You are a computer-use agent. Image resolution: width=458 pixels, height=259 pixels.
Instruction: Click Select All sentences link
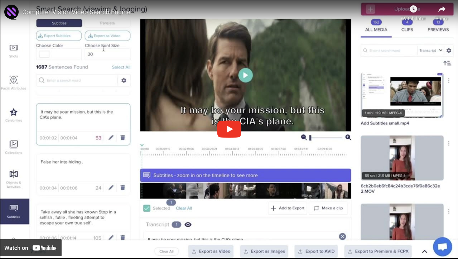(x=121, y=67)
